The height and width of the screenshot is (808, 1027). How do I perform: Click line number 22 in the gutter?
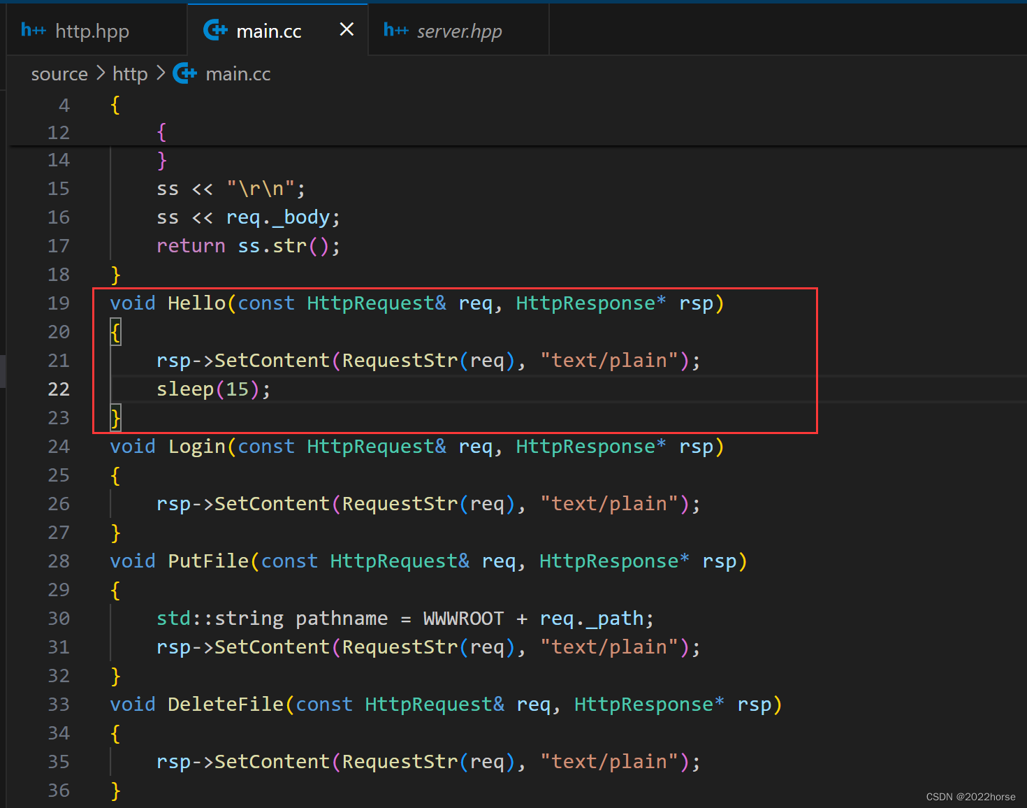pos(59,389)
